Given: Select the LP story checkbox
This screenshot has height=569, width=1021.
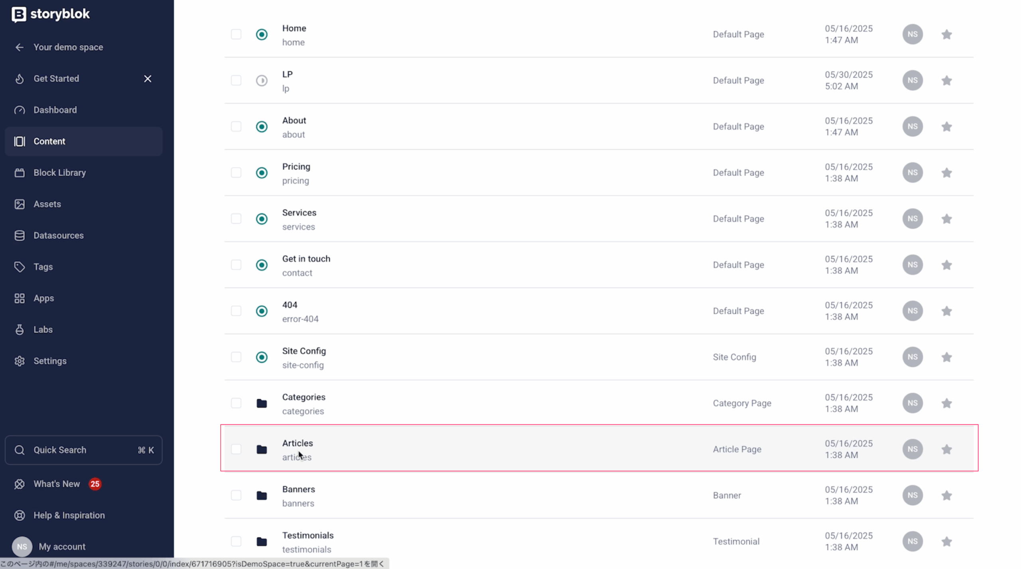Looking at the screenshot, I should click(x=236, y=80).
